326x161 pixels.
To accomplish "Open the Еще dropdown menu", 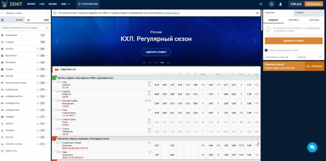I will click(x=66, y=4).
